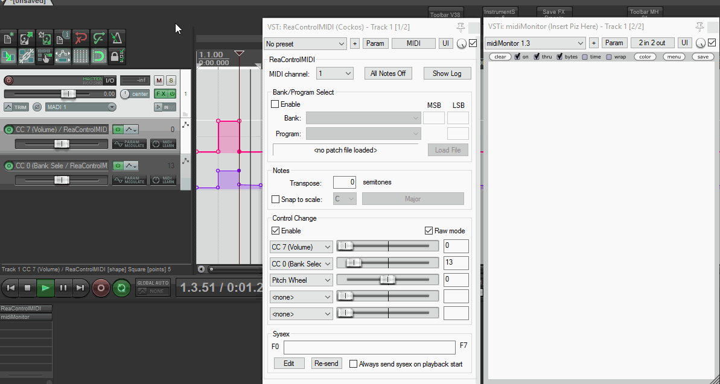Click the transport Stop button
The height and width of the screenshot is (384, 720).
28,288
